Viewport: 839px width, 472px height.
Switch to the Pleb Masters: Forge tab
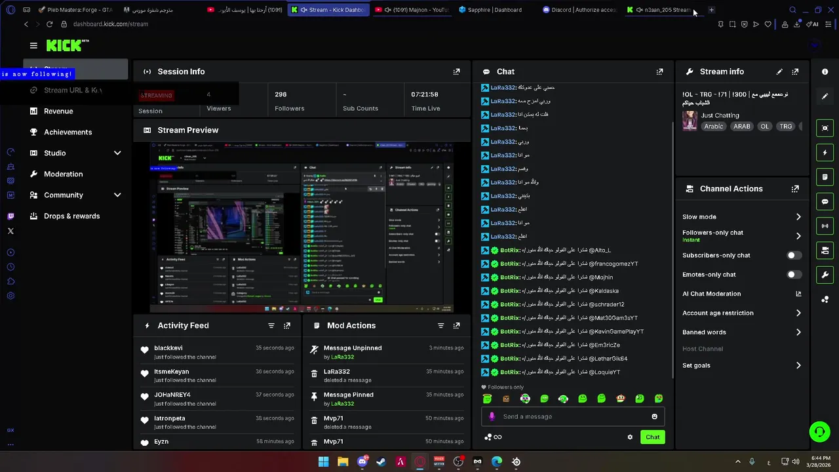tap(75, 10)
